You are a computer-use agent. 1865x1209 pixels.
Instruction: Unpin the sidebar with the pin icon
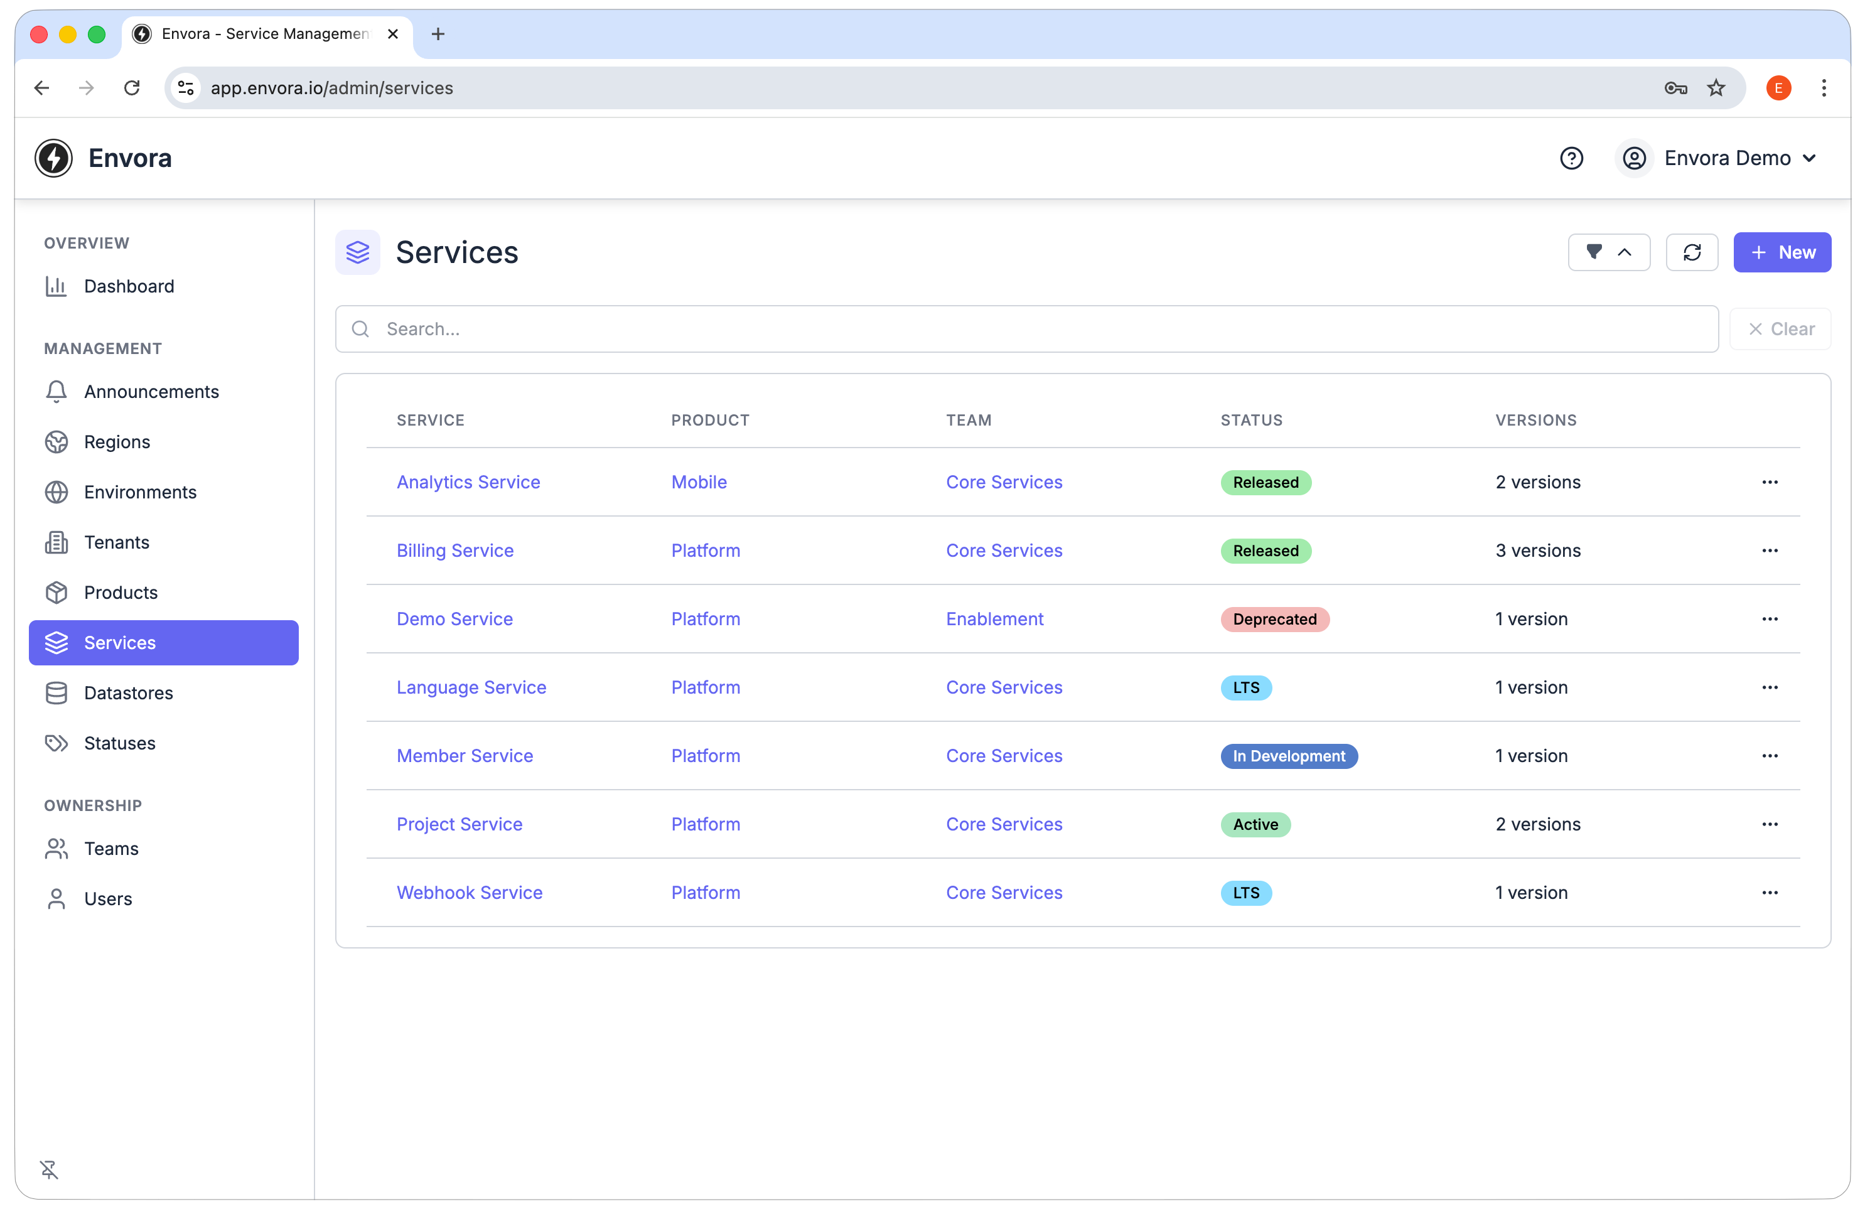click(x=50, y=1170)
